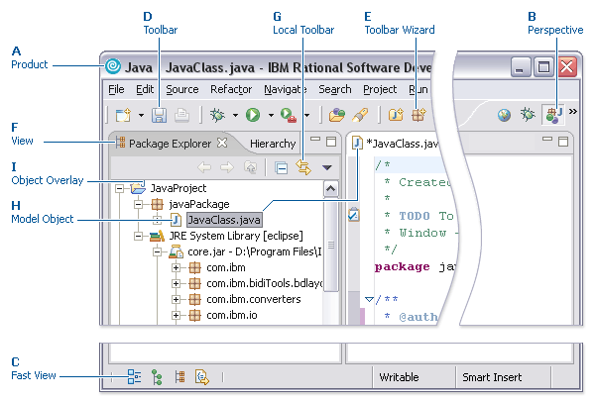This screenshot has height=401, width=596.
Task: Open the Refactor menu
Action: click(231, 89)
